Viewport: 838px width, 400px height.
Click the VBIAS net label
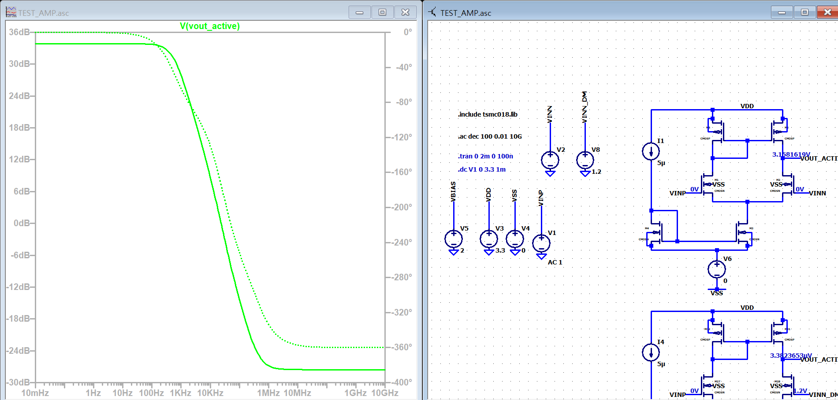453,192
